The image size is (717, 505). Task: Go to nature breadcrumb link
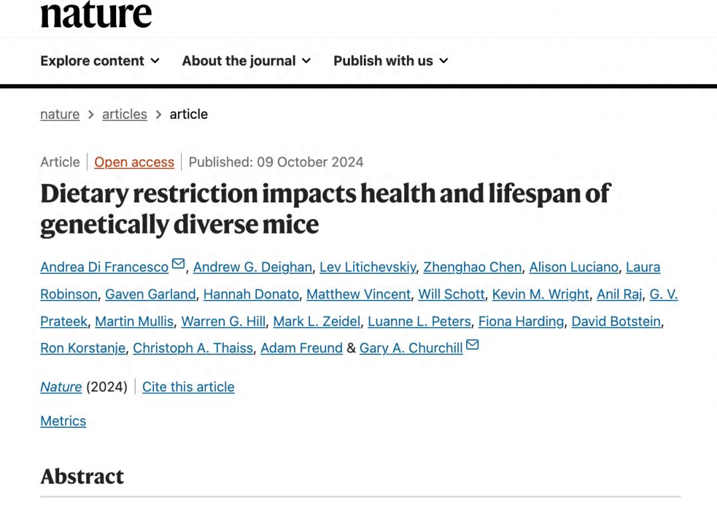(60, 114)
